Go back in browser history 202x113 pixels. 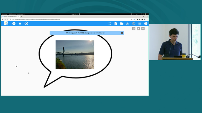pyautogui.click(x=3, y=19)
